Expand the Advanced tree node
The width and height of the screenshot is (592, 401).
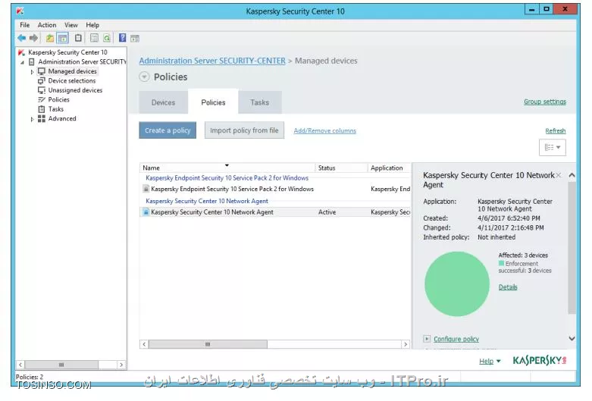click(x=32, y=119)
